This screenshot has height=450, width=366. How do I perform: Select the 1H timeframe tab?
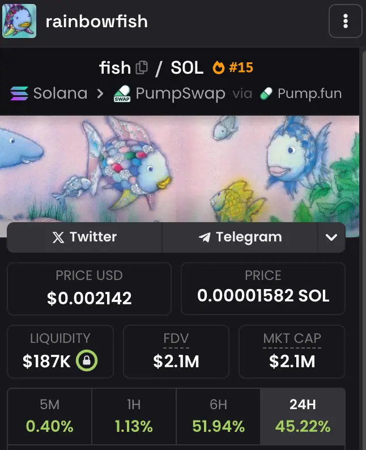tap(134, 417)
